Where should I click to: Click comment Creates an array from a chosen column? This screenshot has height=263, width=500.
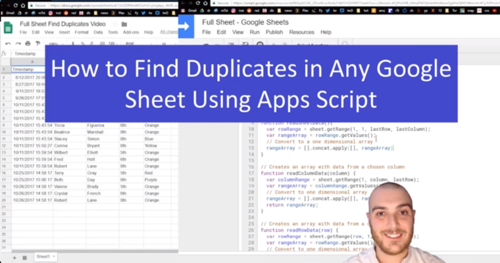pyautogui.click(x=333, y=167)
